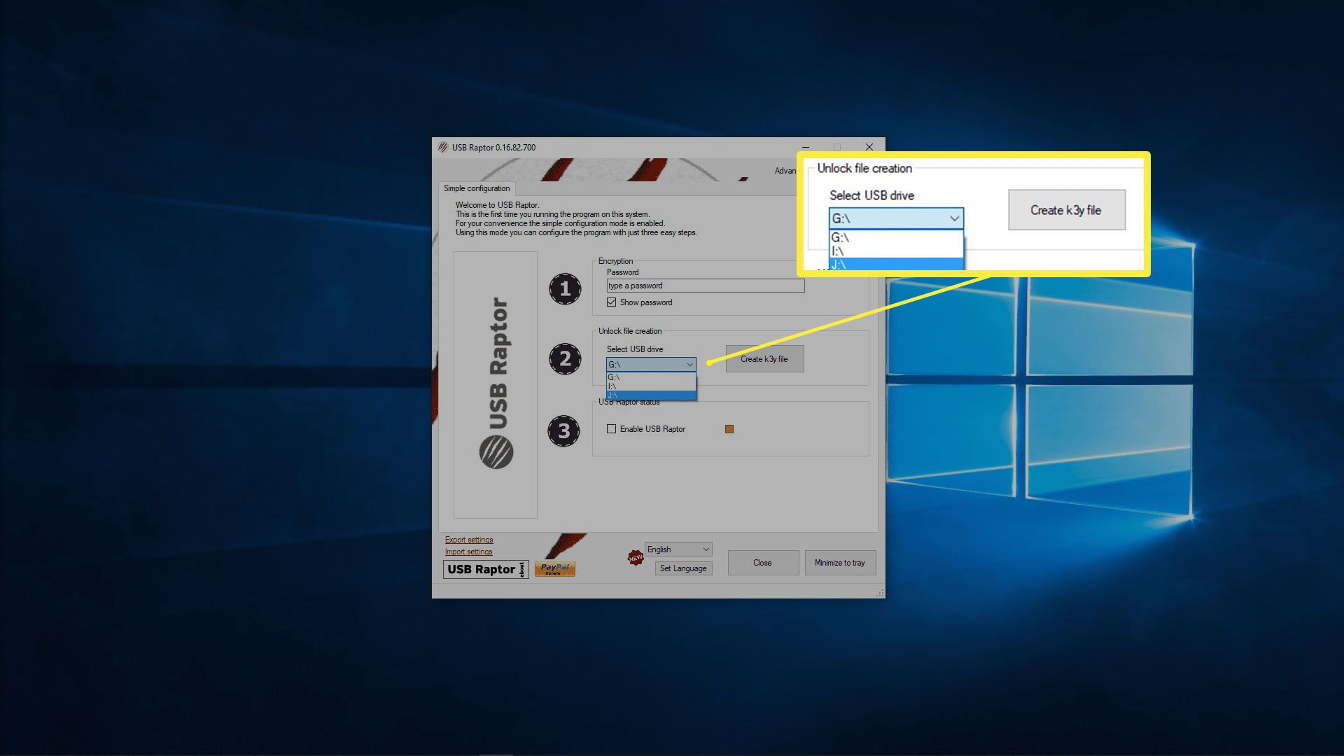Click the Export settings link
The width and height of the screenshot is (1344, 756).
click(467, 539)
